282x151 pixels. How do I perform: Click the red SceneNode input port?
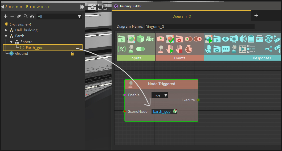click(x=124, y=111)
